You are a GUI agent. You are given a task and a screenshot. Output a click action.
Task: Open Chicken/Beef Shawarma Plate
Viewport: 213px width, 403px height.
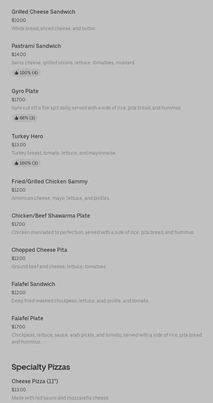click(x=51, y=216)
